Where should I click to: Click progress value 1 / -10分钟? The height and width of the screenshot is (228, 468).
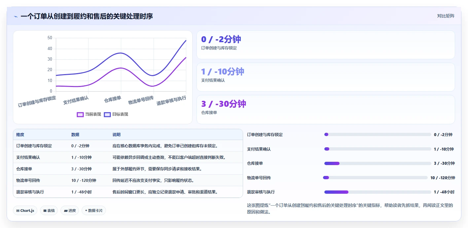[x=444, y=149]
